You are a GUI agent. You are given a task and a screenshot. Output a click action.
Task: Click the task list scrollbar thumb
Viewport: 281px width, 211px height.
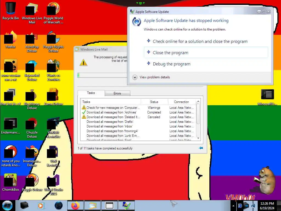(x=198, y=114)
